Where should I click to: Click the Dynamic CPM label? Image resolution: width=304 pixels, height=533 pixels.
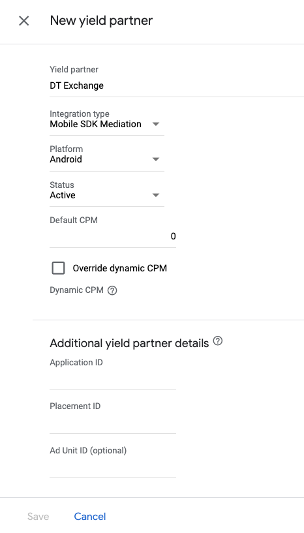coord(76,290)
